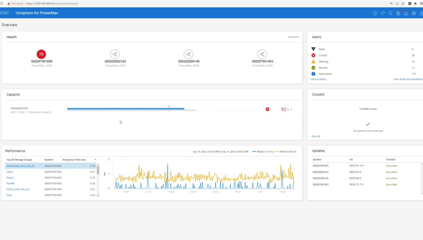Click the storage groups list down arrow

(x=98, y=195)
